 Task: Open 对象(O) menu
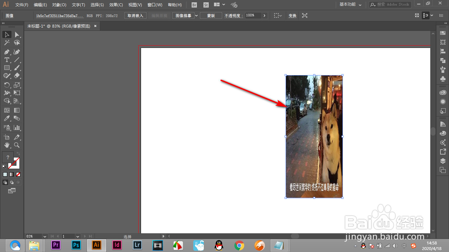(x=59, y=5)
